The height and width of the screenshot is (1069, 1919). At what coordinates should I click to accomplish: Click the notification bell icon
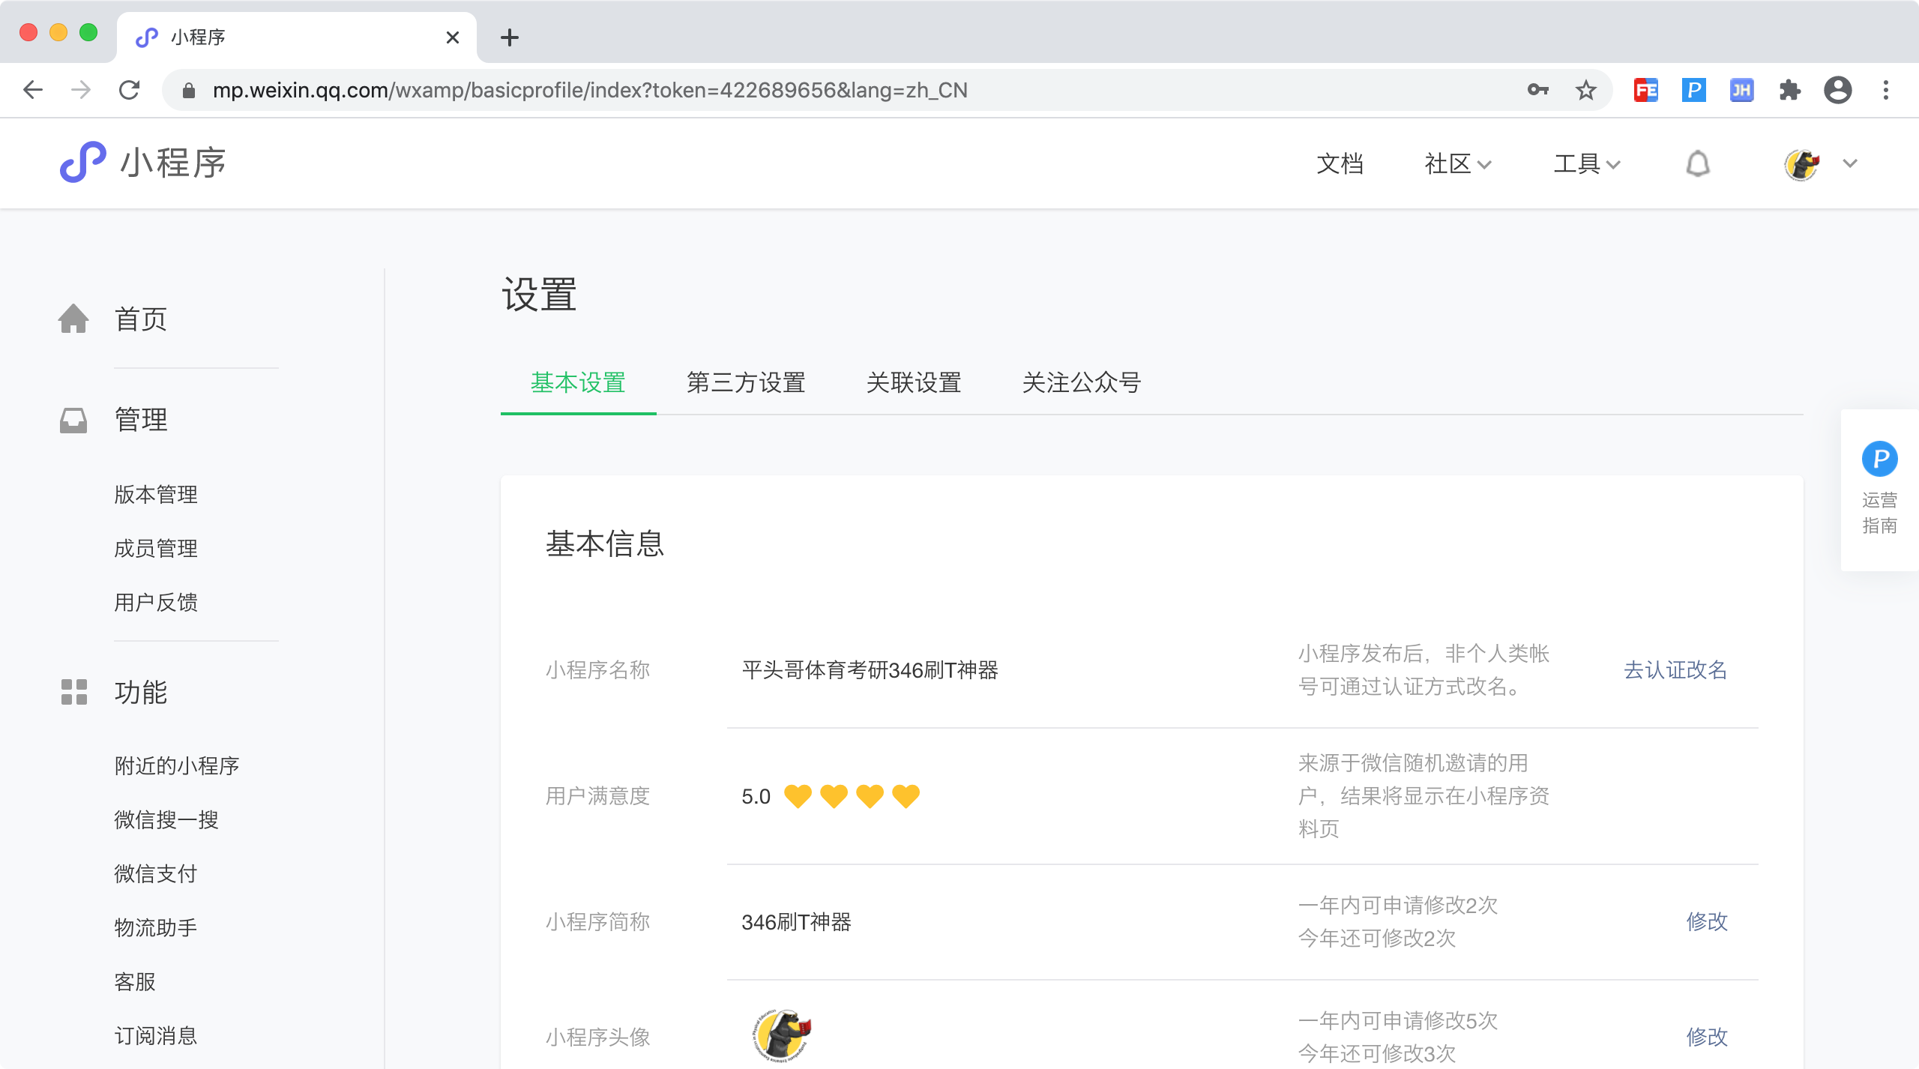click(x=1698, y=163)
